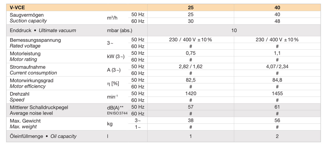
Task: Select the 0,75 motor rating value
Action: pyautogui.click(x=191, y=53)
